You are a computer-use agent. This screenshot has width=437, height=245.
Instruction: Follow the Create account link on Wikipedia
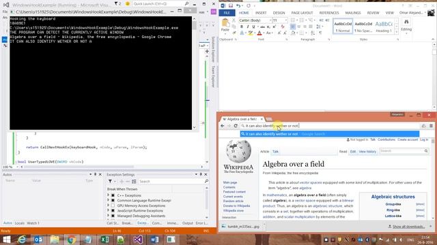coord(408,140)
